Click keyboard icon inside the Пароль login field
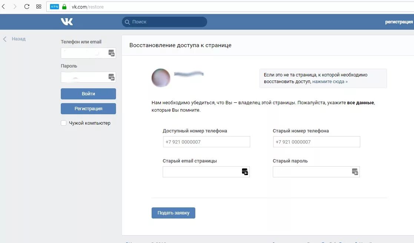This screenshot has height=243, width=414. point(111,77)
